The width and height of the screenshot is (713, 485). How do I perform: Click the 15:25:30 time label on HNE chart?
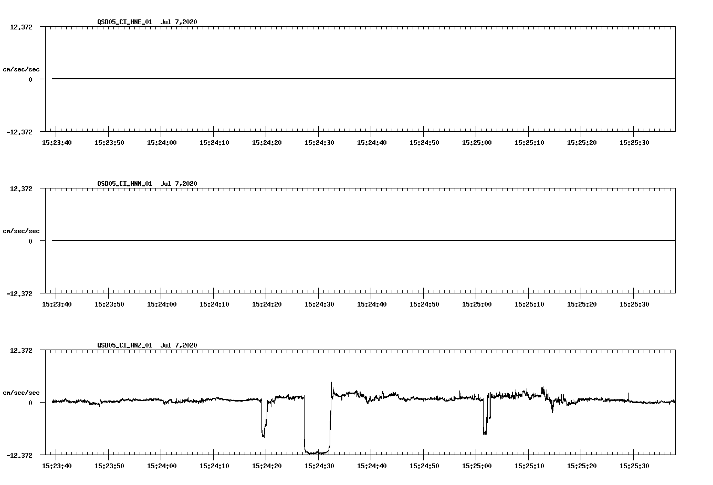pyautogui.click(x=634, y=142)
